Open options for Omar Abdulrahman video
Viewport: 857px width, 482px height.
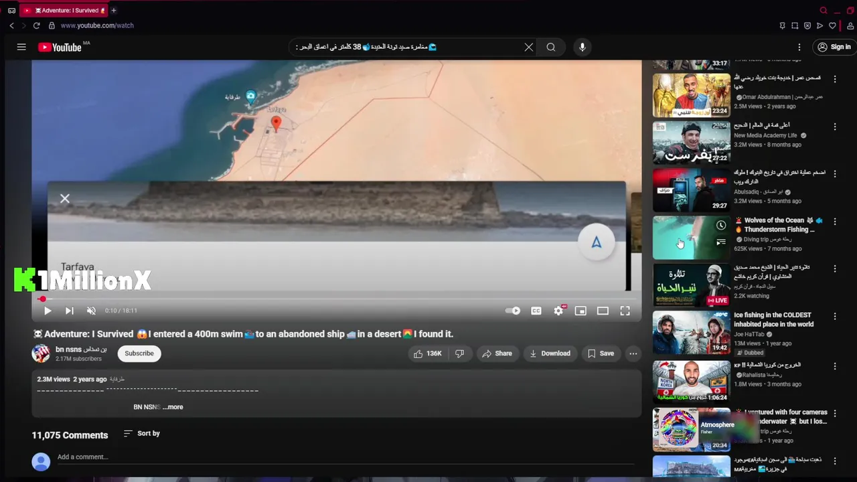click(835, 79)
